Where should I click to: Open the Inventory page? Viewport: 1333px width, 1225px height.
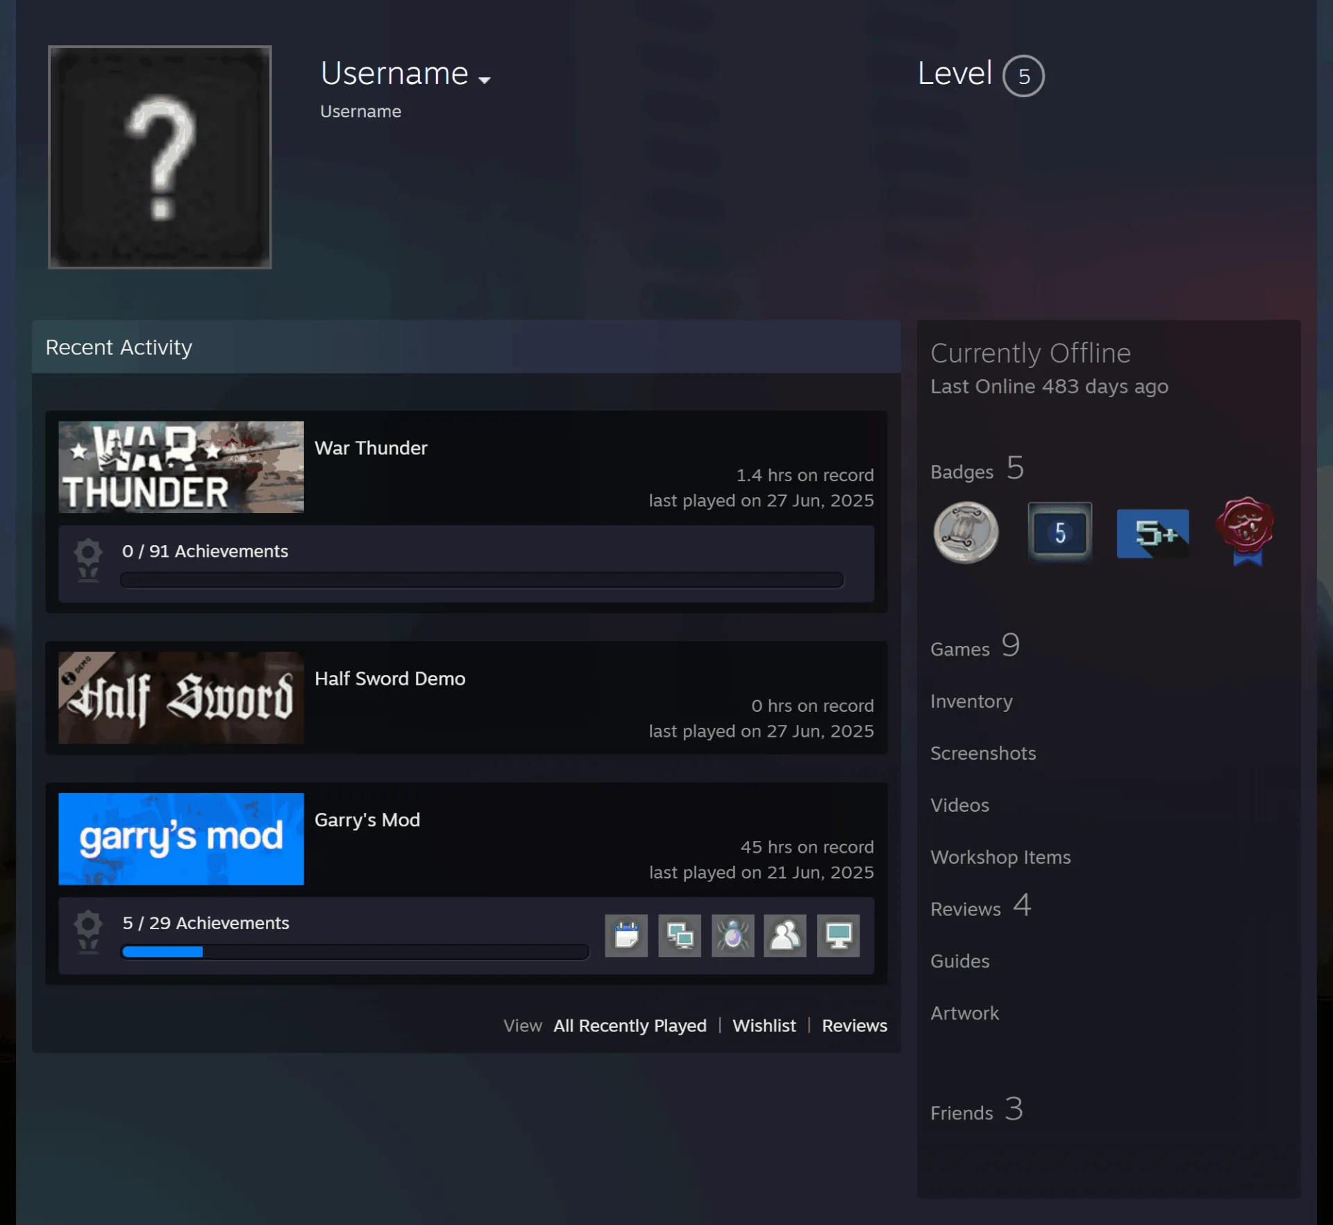(971, 701)
